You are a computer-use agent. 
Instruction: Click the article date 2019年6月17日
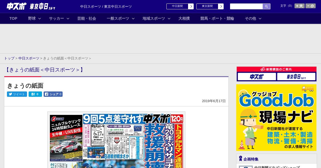tap(214, 101)
